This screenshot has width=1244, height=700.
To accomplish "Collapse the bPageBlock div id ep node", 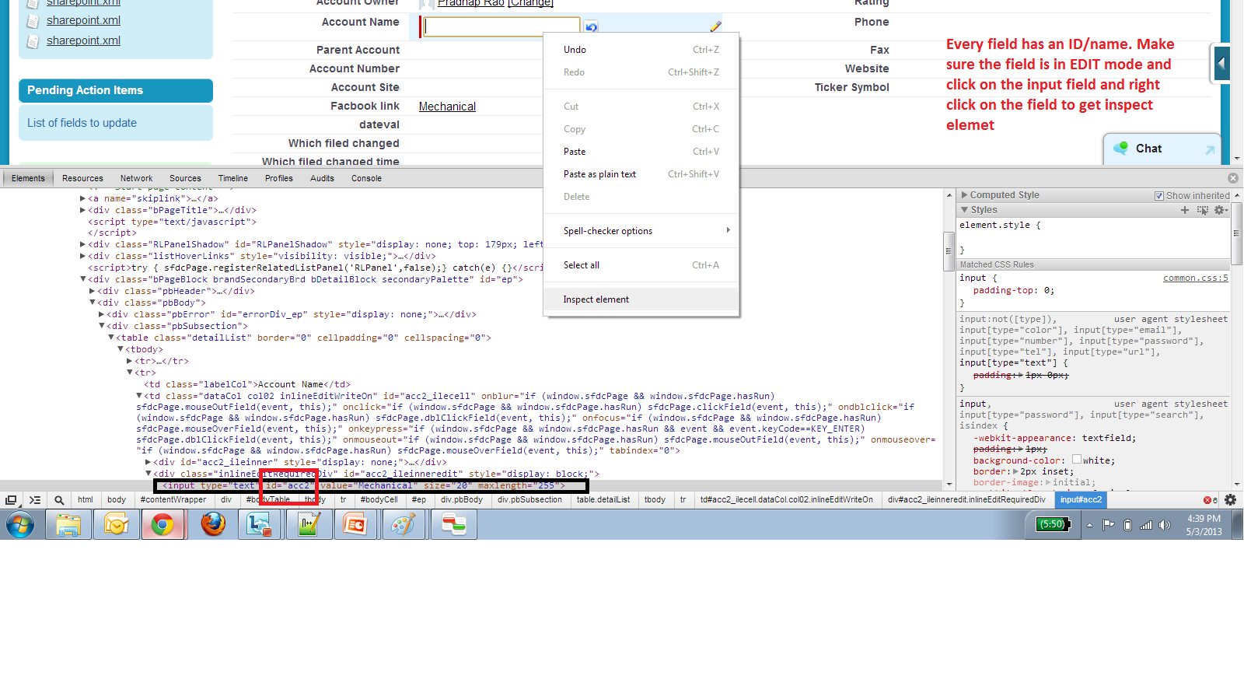I will click(x=83, y=279).
